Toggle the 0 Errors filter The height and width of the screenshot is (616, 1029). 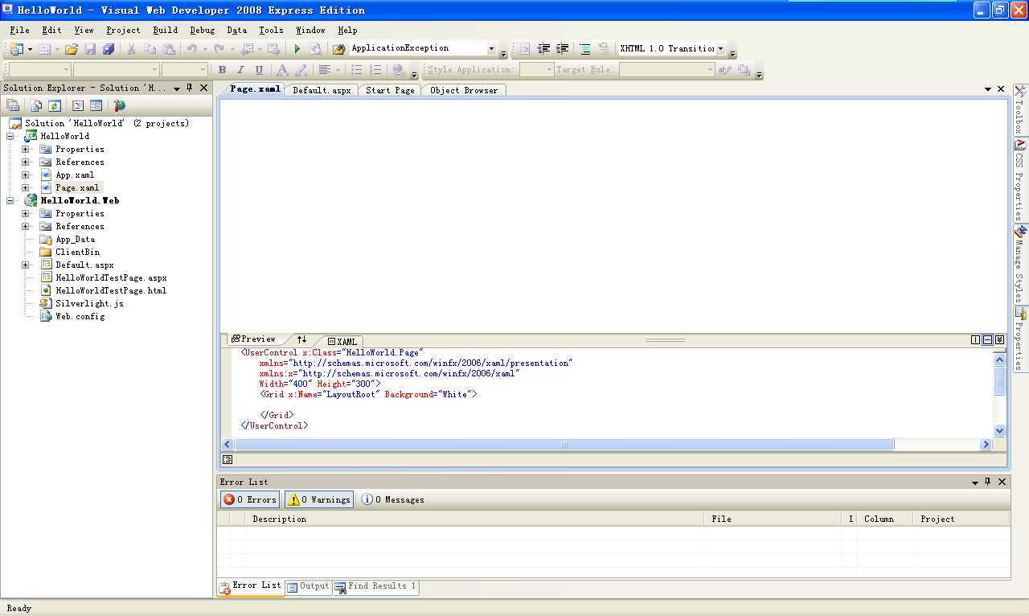[x=250, y=499]
